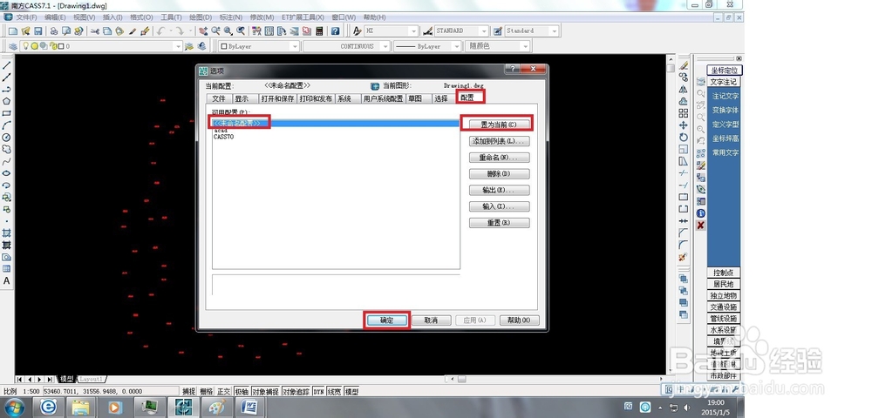Toggle 对象追踪 object tracking in status bar
The width and height of the screenshot is (872, 418).
point(296,391)
